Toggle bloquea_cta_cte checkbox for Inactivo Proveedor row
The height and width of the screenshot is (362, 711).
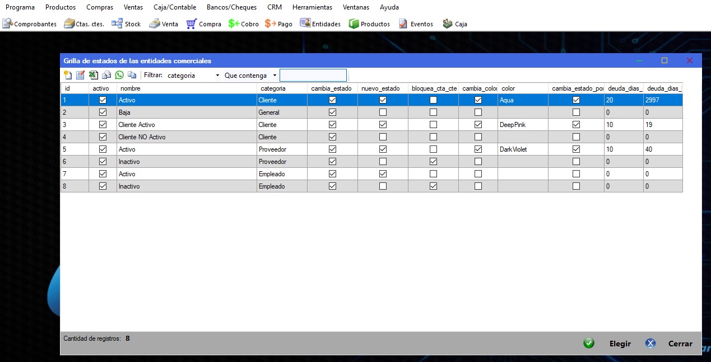click(x=433, y=162)
